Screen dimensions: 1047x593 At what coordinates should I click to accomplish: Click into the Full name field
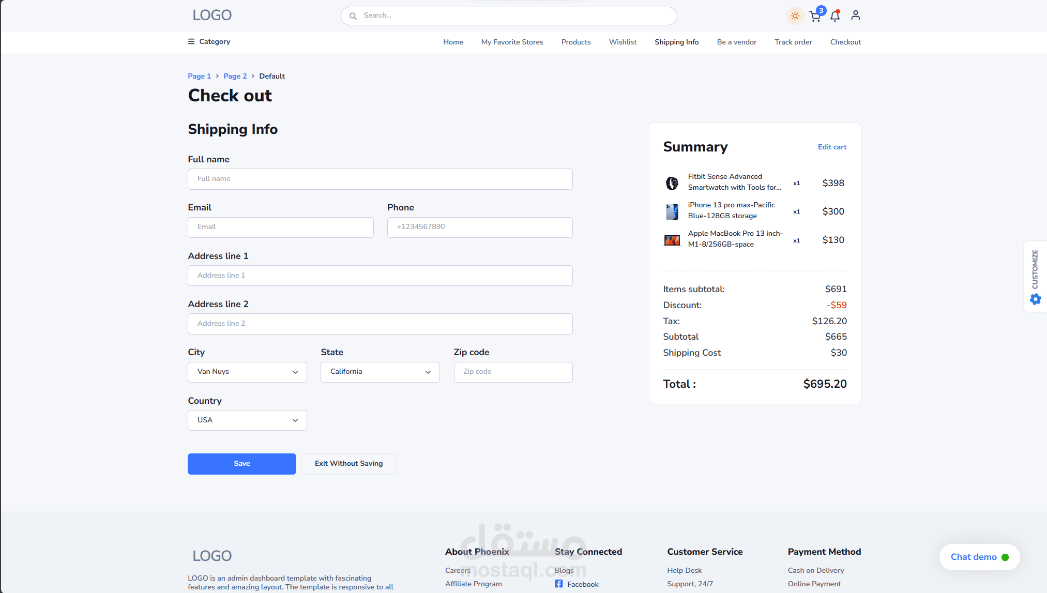[380, 179]
